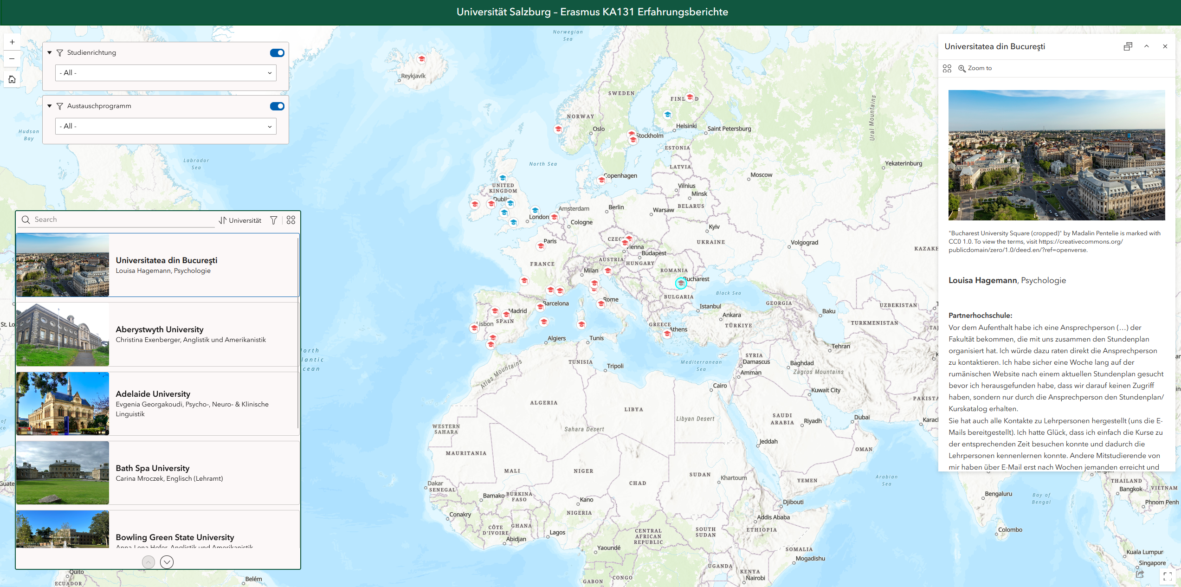The width and height of the screenshot is (1181, 587).
Task: Select Adelaide University list entry
Action: [x=158, y=403]
